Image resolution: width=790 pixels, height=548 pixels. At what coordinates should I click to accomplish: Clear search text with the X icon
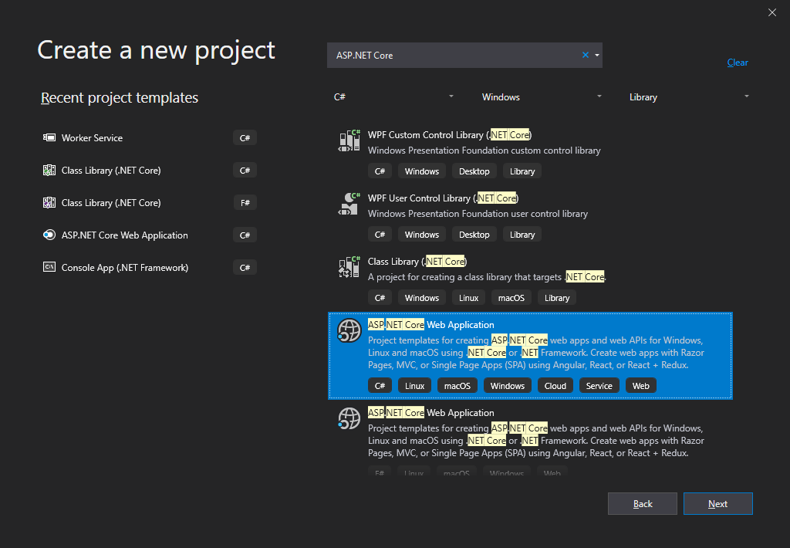[x=585, y=56]
